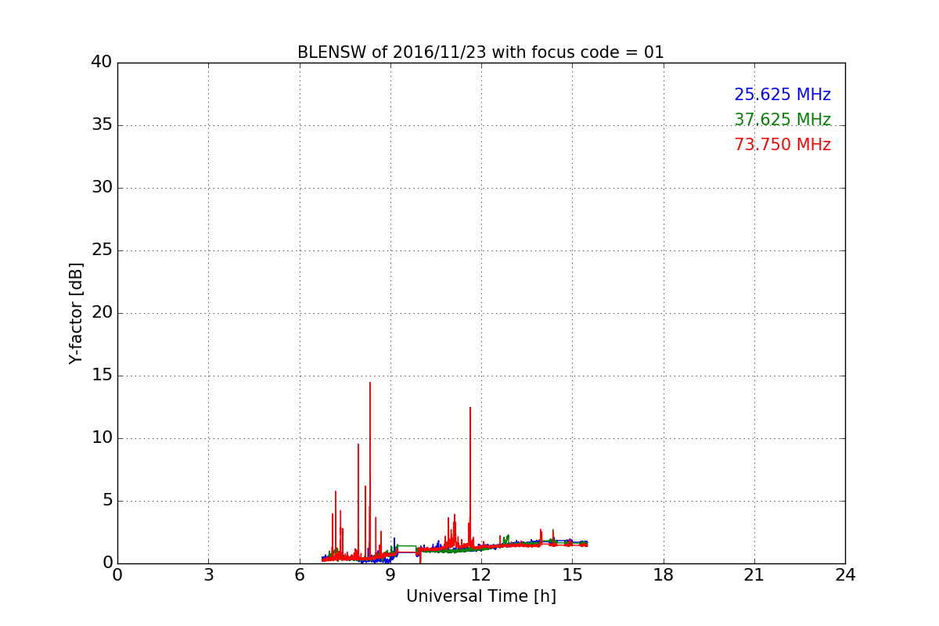Image resolution: width=939 pixels, height=626 pixels.
Task: Select the 25.625 MHz legend entry
Action: tap(782, 95)
